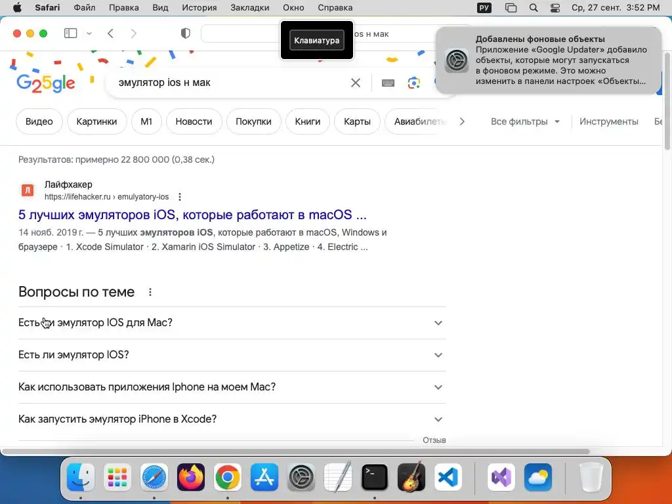Open the Файл menu
The image size is (672, 504).
coord(85,8)
